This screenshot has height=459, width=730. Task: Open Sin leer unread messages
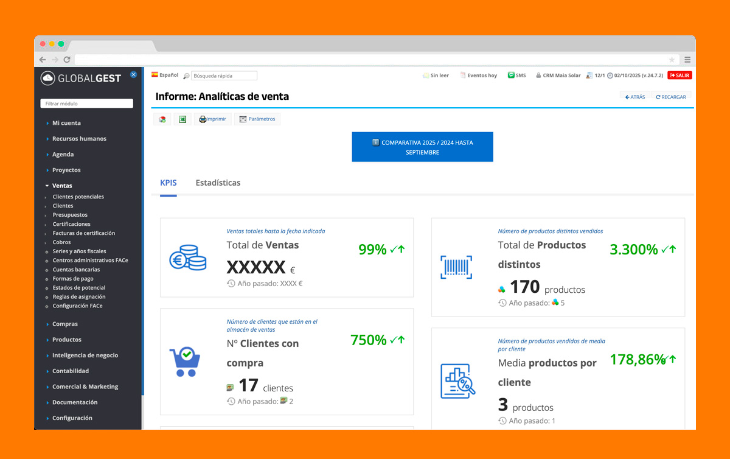pyautogui.click(x=436, y=75)
